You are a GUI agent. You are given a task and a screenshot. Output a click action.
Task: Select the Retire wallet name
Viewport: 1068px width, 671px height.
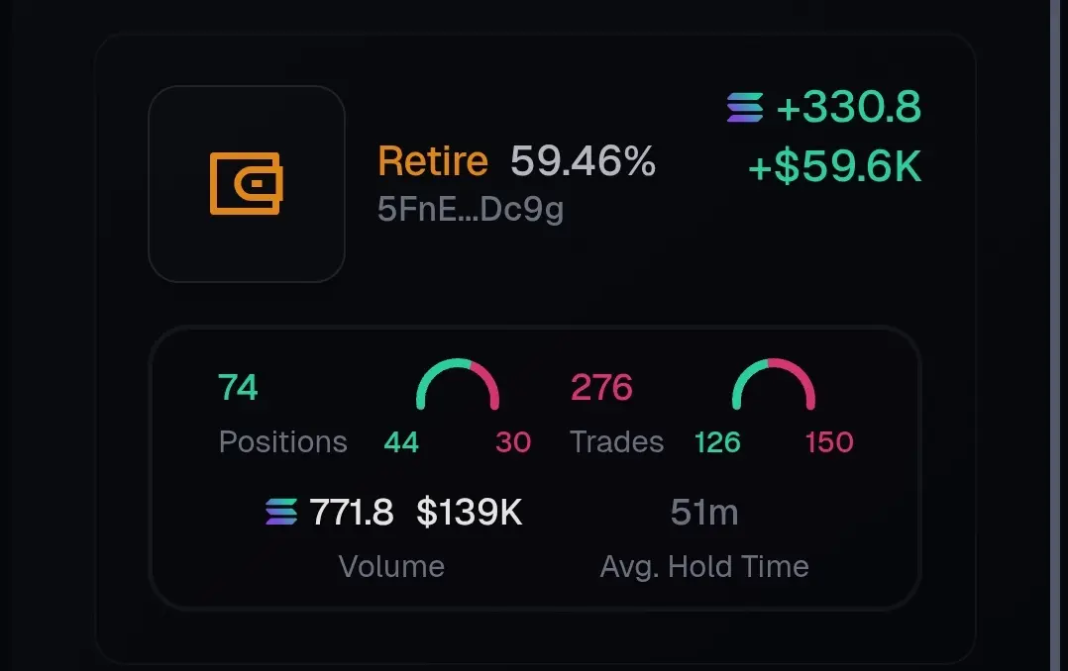pos(433,161)
